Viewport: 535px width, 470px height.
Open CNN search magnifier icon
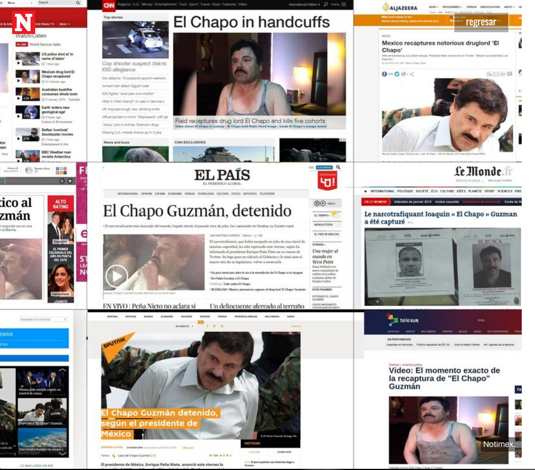pos(326,5)
